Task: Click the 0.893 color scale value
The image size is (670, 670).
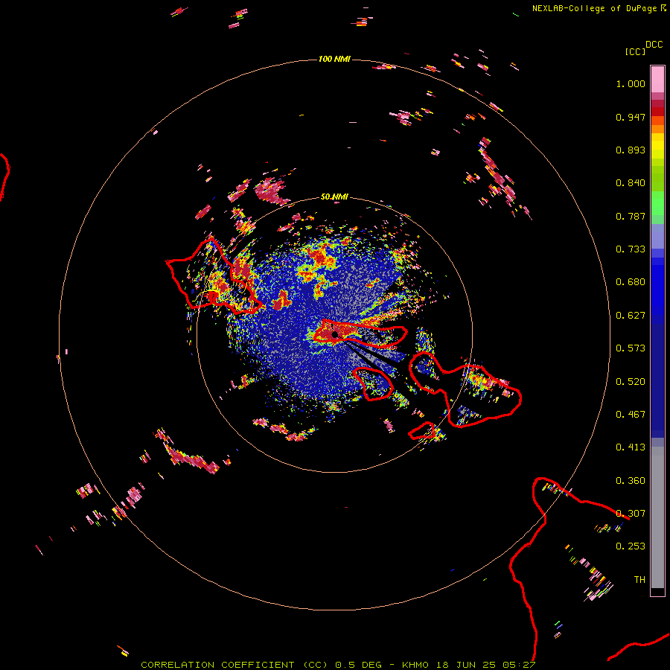Action: 631,150
